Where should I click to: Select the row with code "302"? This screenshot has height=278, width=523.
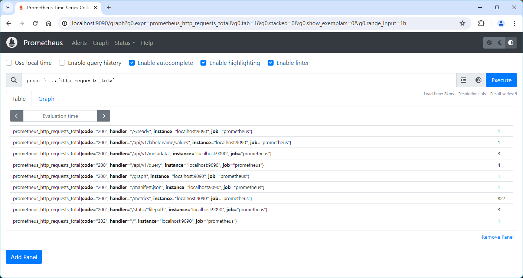(261, 221)
